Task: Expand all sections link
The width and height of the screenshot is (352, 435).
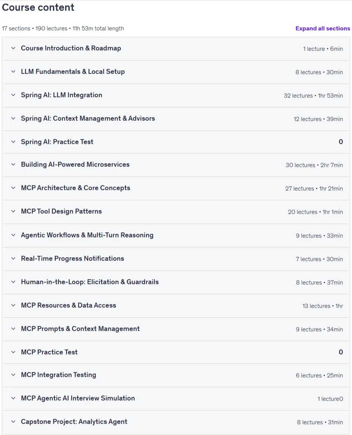Action: [x=323, y=28]
